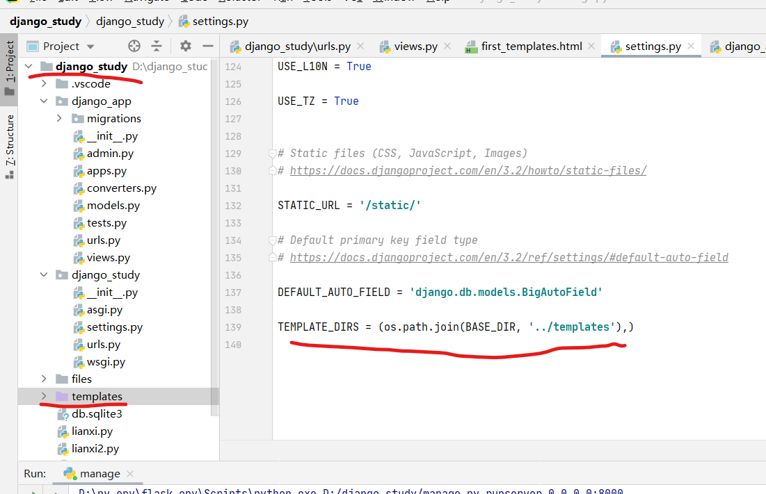Click the STATIC_URL code line

[x=349, y=205]
